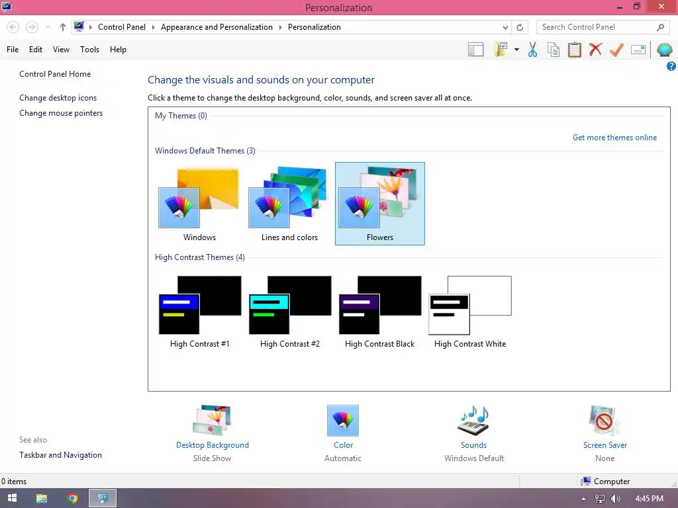This screenshot has width=678, height=508.
Task: Click the Control Panel breadcrumb
Action: tap(122, 26)
